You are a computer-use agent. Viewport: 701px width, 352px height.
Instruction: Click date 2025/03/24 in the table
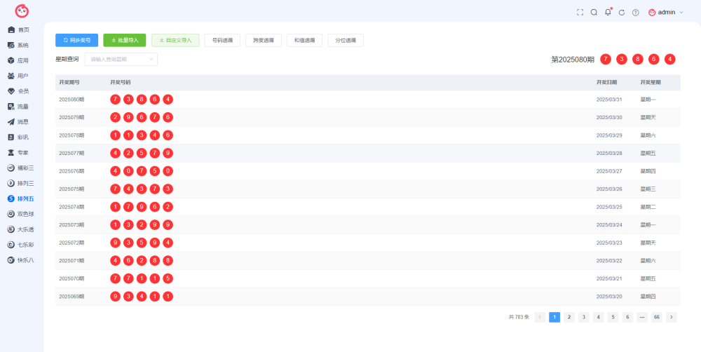(609, 224)
